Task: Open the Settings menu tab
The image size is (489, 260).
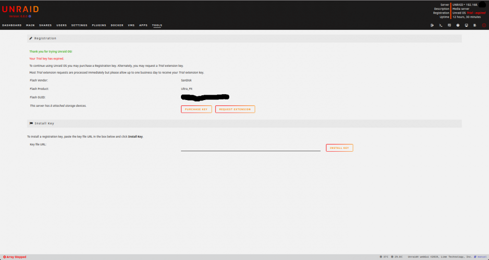Action: point(79,25)
